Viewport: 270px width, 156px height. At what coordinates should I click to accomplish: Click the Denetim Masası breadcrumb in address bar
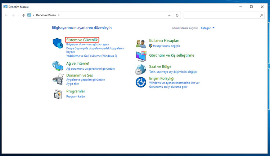[x=46, y=16]
